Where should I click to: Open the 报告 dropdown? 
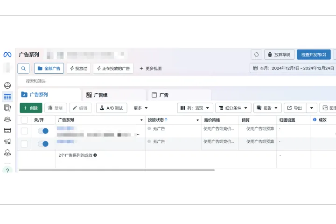tap(267, 108)
